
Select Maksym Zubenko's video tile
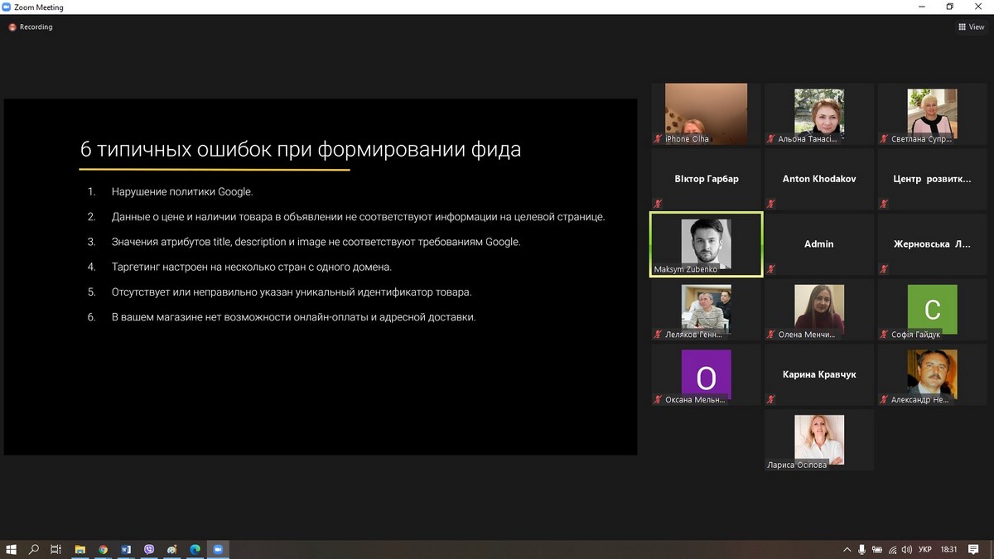706,244
